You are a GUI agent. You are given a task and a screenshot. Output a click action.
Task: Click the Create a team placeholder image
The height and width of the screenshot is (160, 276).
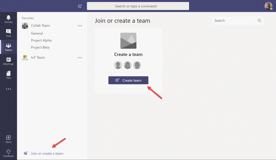point(128,41)
